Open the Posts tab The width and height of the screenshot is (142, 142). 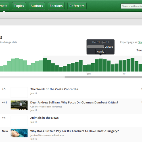[4, 6]
